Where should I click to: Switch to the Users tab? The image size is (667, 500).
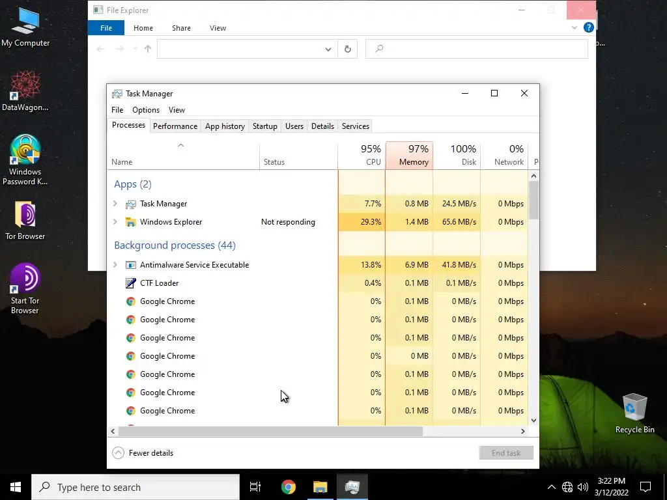[x=294, y=126]
